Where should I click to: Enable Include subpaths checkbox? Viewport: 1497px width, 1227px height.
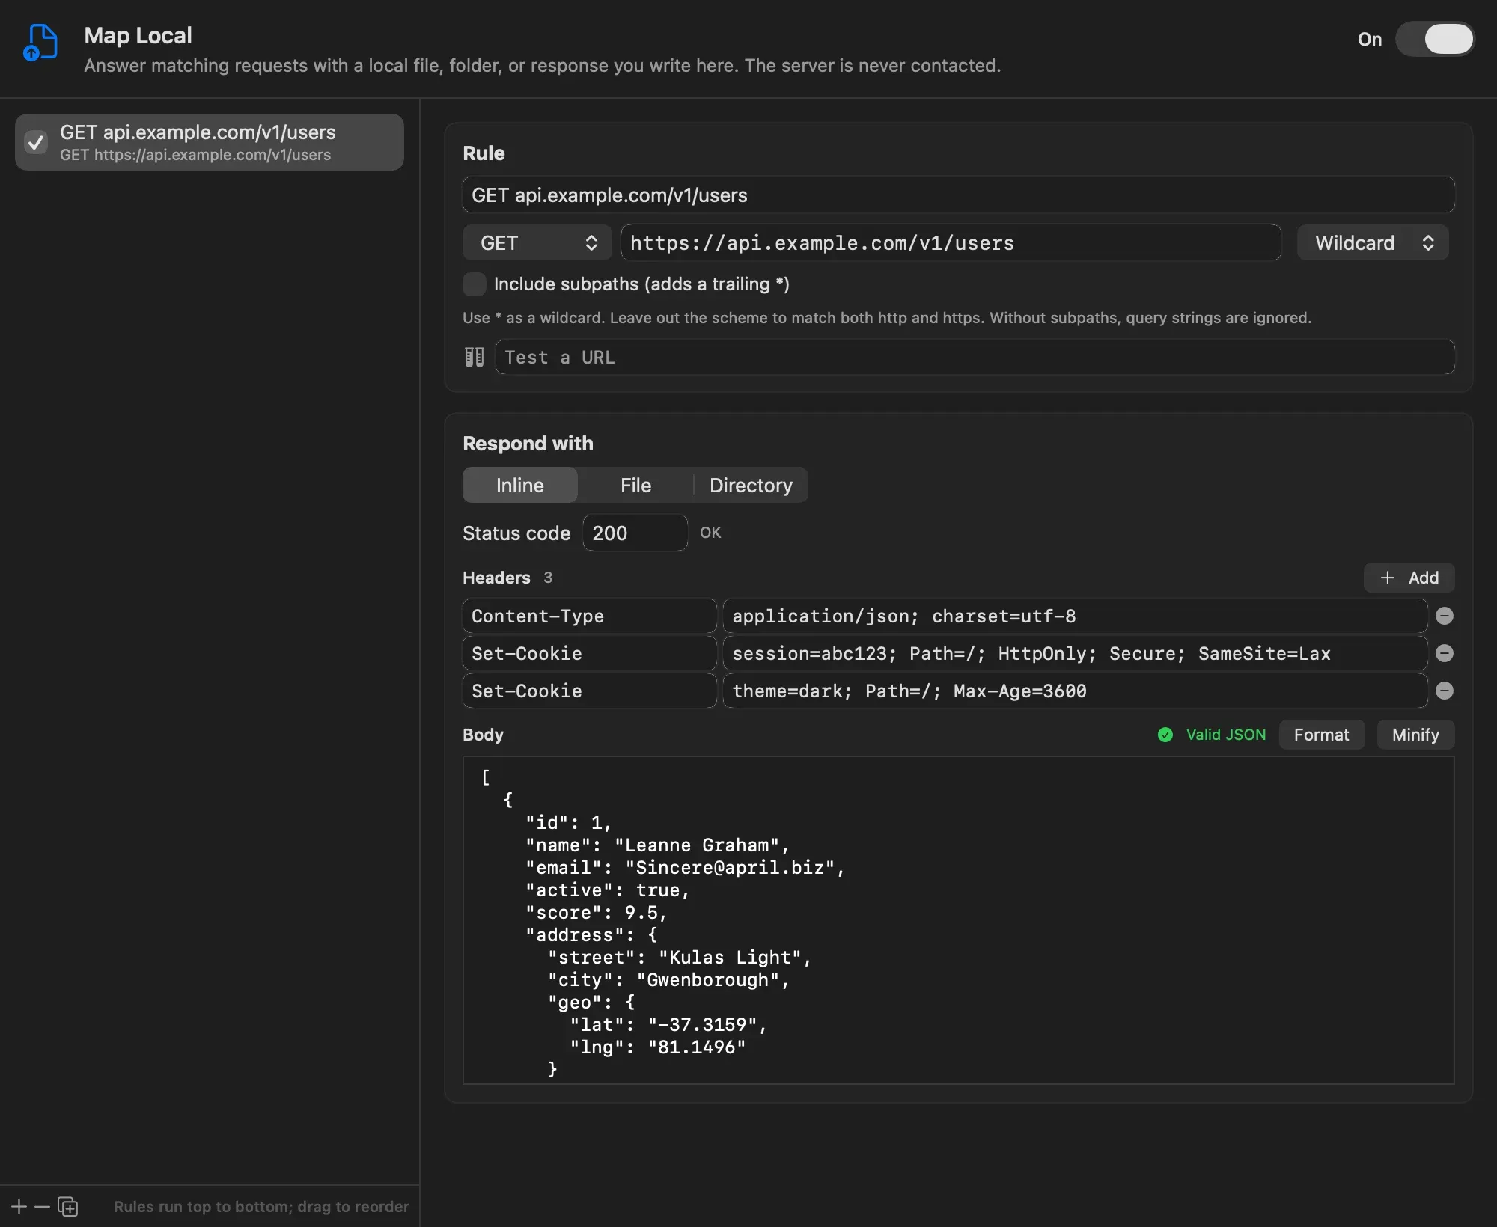[x=475, y=284]
